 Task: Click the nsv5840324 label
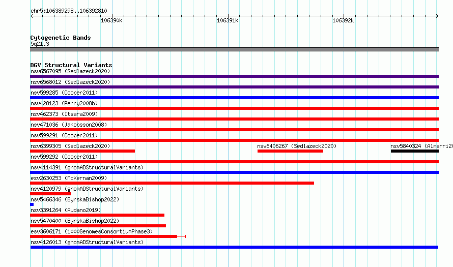tap(421, 146)
